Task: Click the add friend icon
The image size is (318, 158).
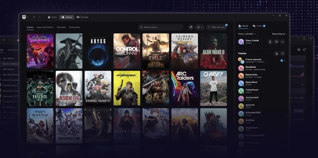Action: pos(276,53)
